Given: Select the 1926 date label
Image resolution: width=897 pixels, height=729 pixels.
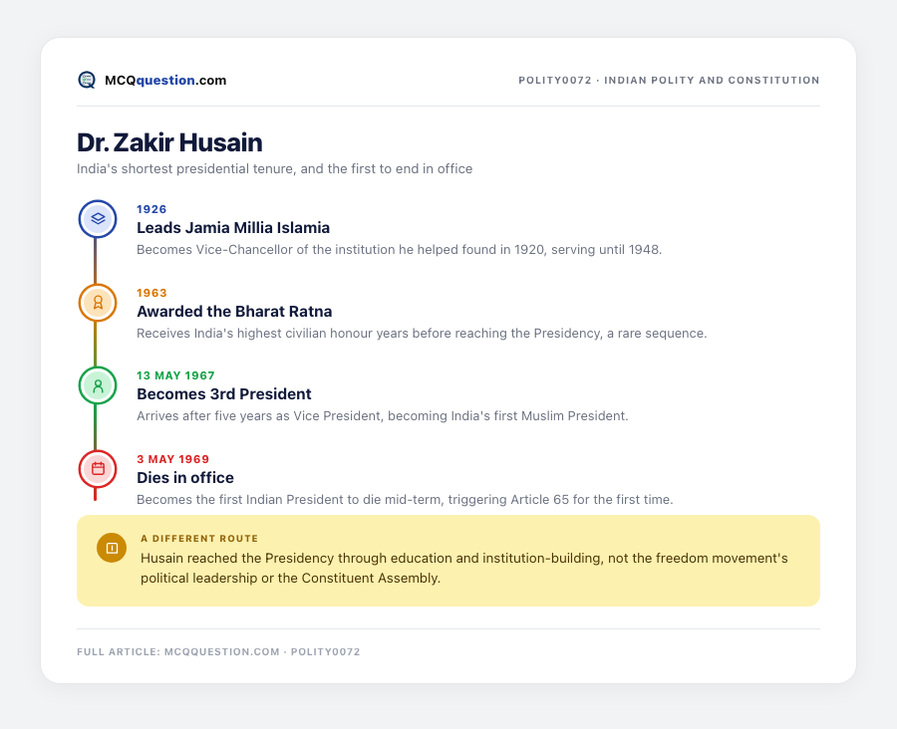Looking at the screenshot, I should coord(151,209).
